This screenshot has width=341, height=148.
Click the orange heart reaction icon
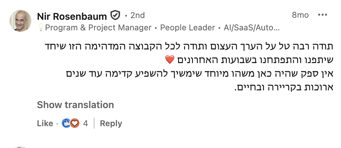click(75, 123)
